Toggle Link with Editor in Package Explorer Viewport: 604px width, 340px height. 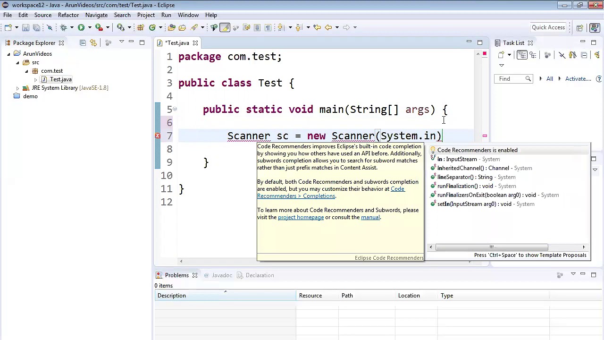tap(93, 43)
